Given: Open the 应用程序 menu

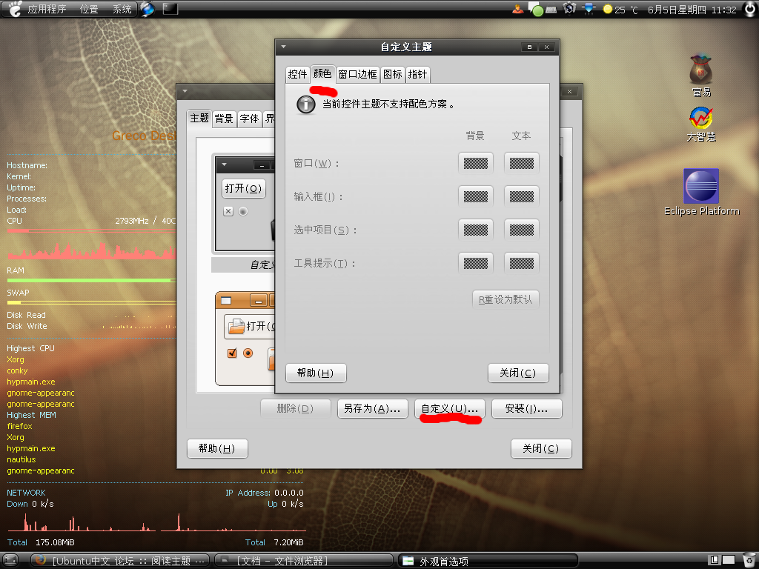Looking at the screenshot, I should tap(47, 9).
